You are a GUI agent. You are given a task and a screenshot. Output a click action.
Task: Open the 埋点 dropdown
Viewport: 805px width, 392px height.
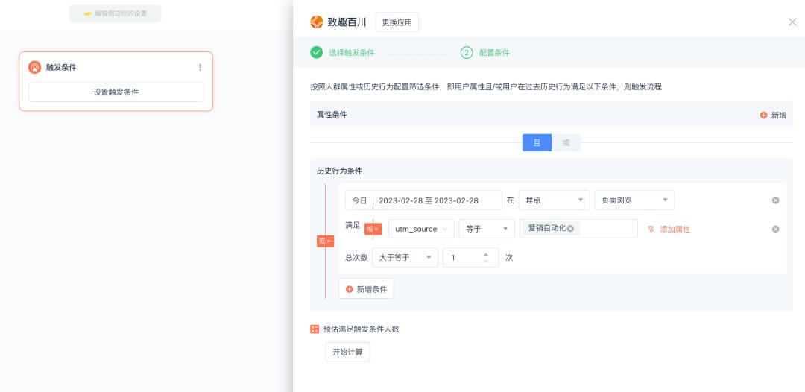554,200
